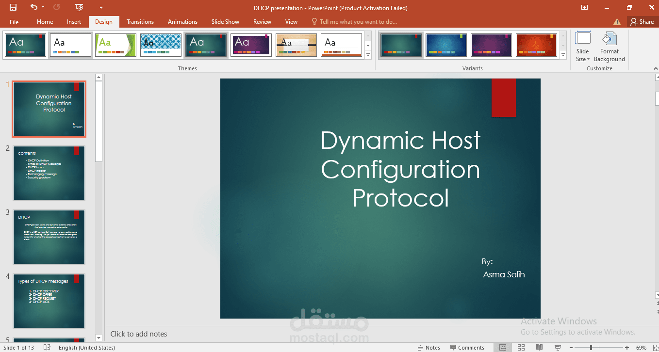Click Tell me what you want to do
The image size is (659, 352).
click(354, 22)
